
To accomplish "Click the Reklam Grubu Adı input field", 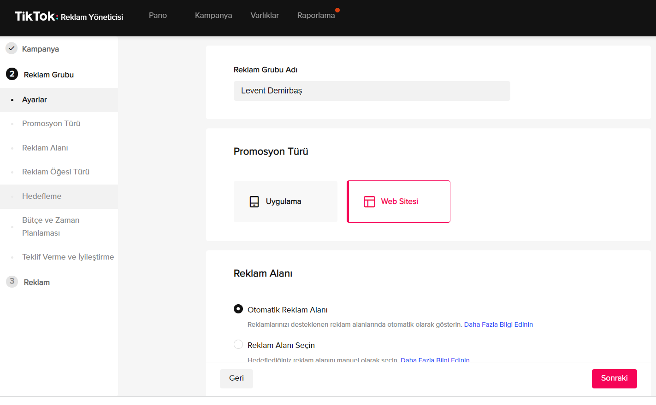I will (372, 91).
